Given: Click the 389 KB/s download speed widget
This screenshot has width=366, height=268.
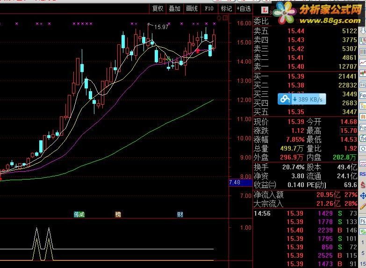Looking at the screenshot, I should (302, 99).
